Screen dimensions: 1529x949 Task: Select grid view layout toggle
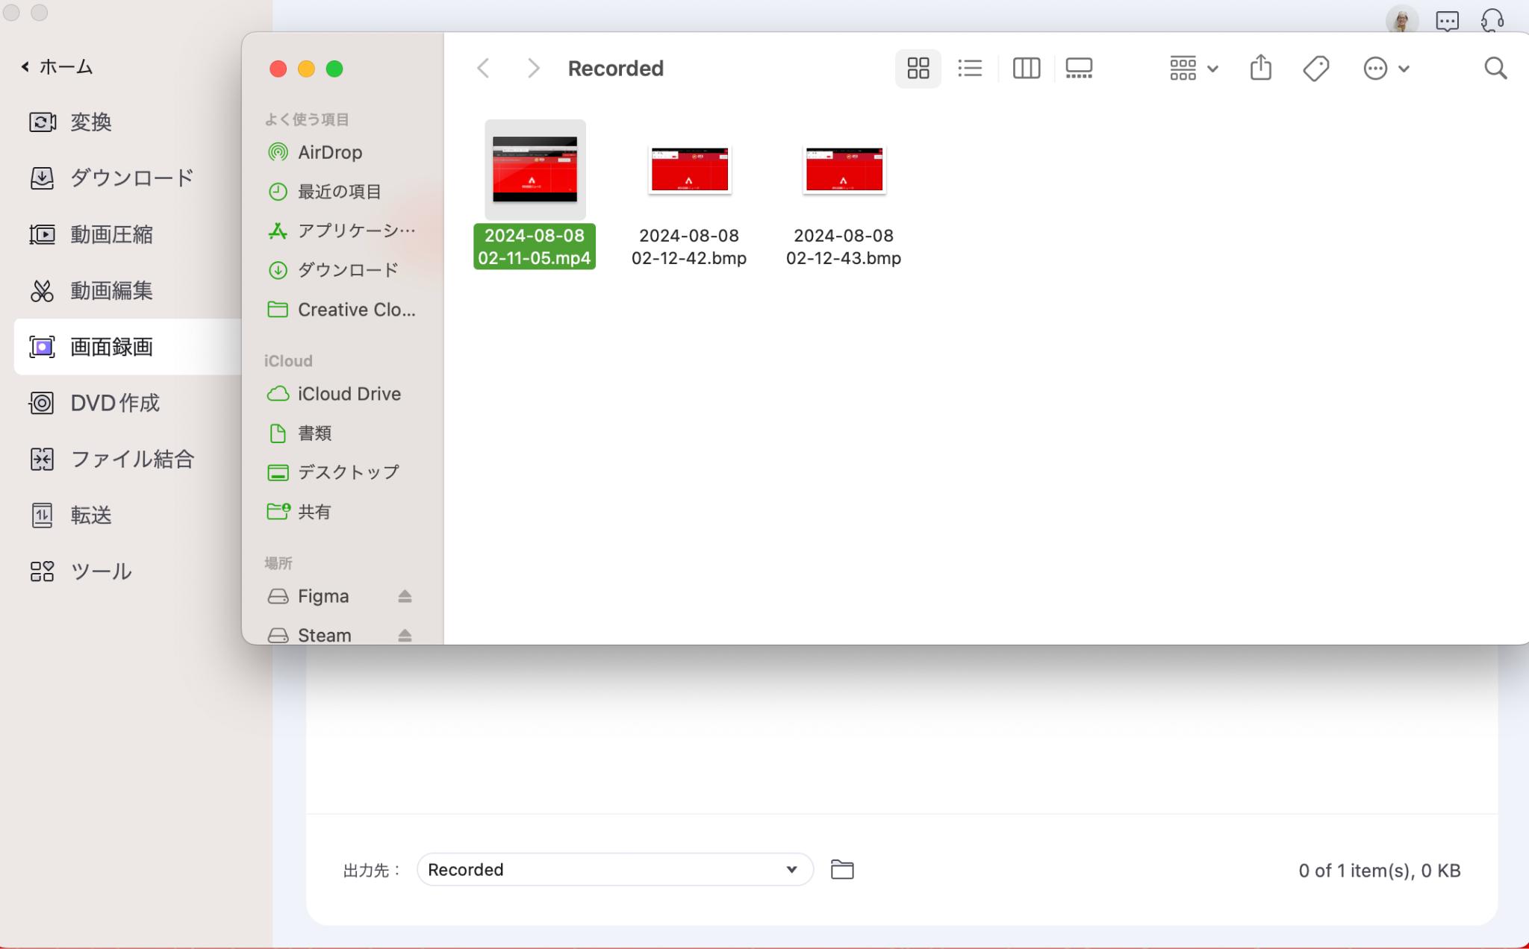point(919,68)
